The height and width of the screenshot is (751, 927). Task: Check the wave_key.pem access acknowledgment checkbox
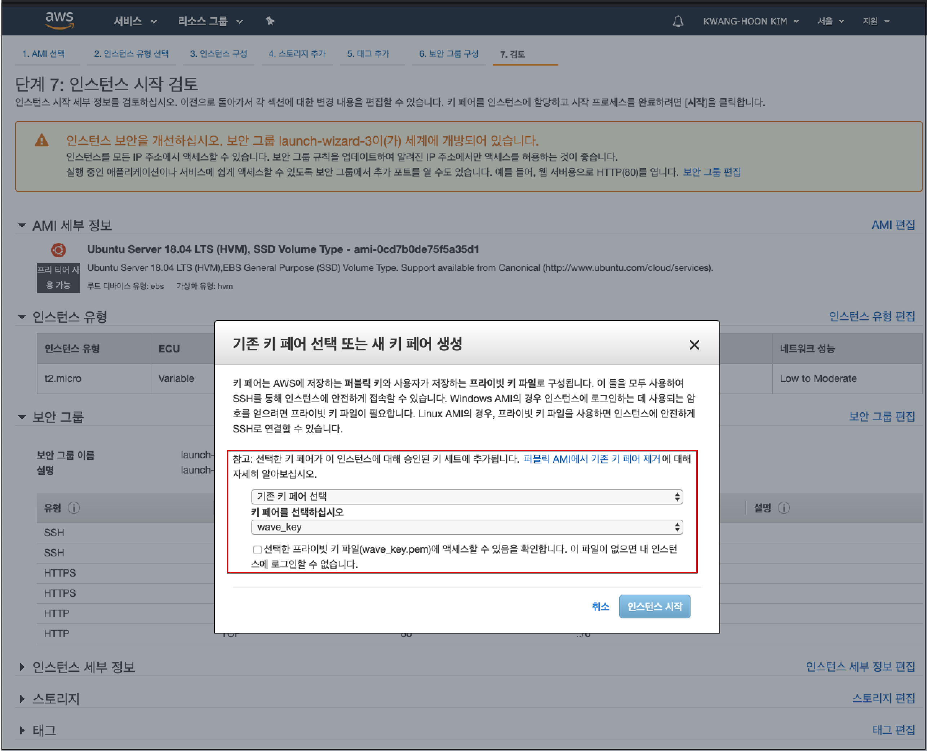(257, 550)
